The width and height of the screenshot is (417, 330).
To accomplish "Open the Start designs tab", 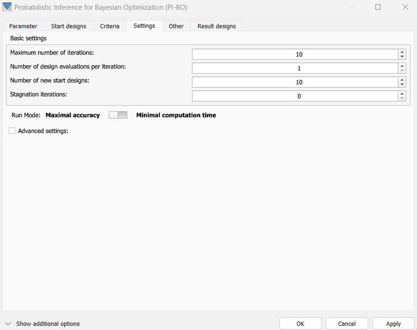I will pos(68,26).
